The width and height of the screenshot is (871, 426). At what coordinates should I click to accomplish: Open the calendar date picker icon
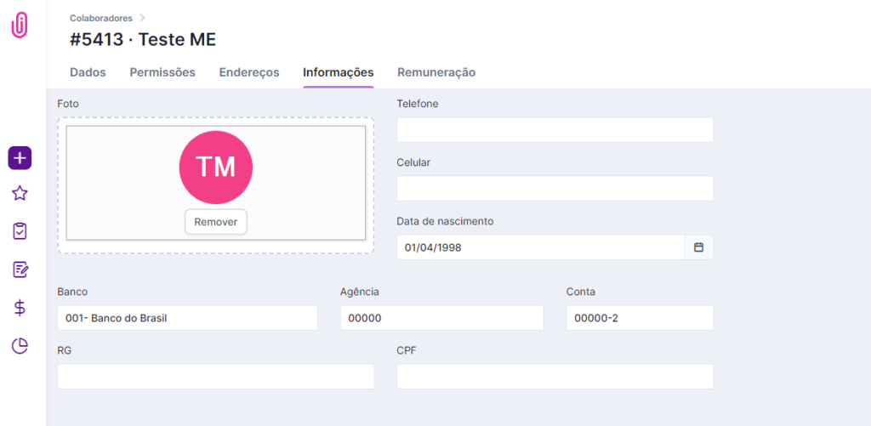coord(699,247)
